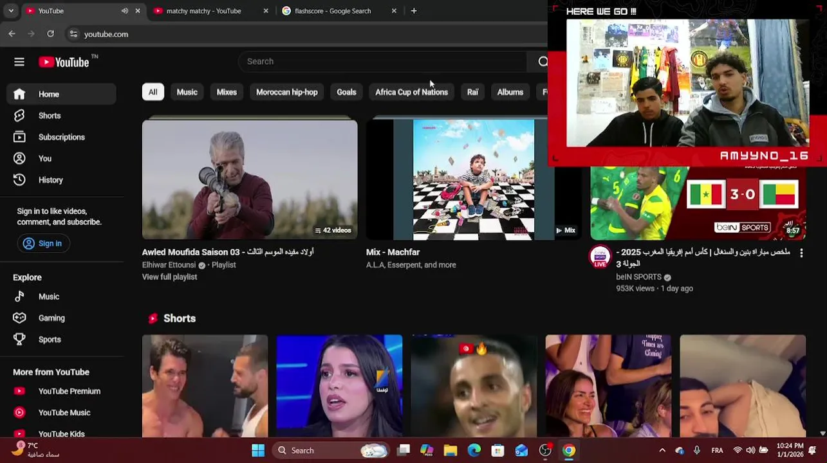Open the Windows Start menu

[258, 450]
